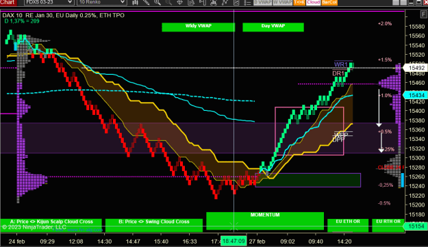
Task: Click the MOMENTUM green button
Action: [265, 221]
